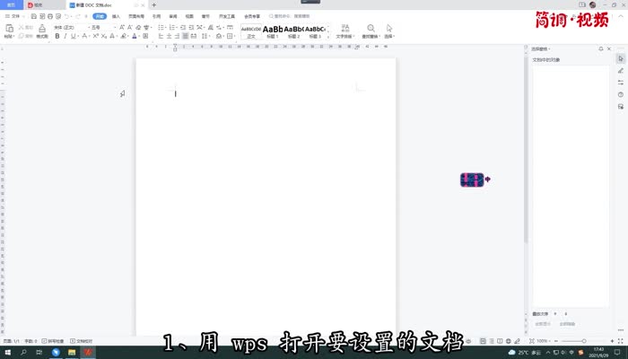Click the Italic formatting icon

coord(65,37)
